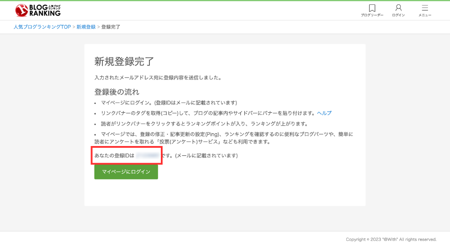The height and width of the screenshot is (246, 450).
Task: Click the Blog Ranking logo
Action: (38, 11)
